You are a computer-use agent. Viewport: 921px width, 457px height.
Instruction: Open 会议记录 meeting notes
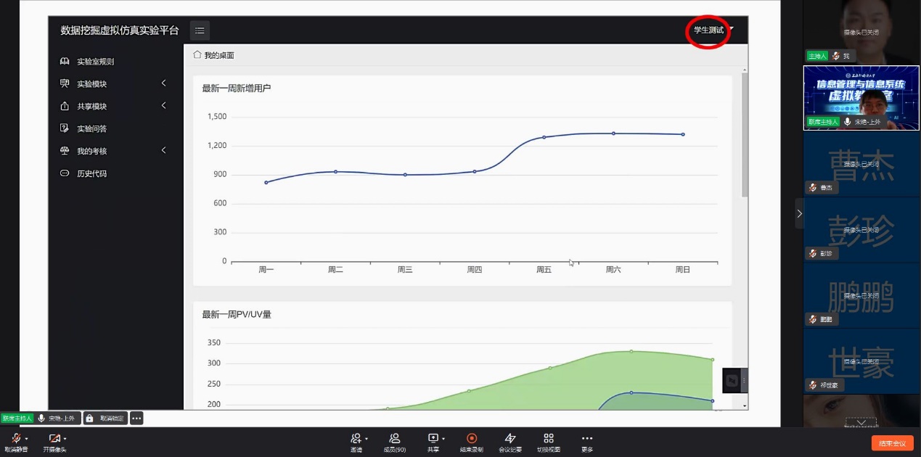(510, 438)
